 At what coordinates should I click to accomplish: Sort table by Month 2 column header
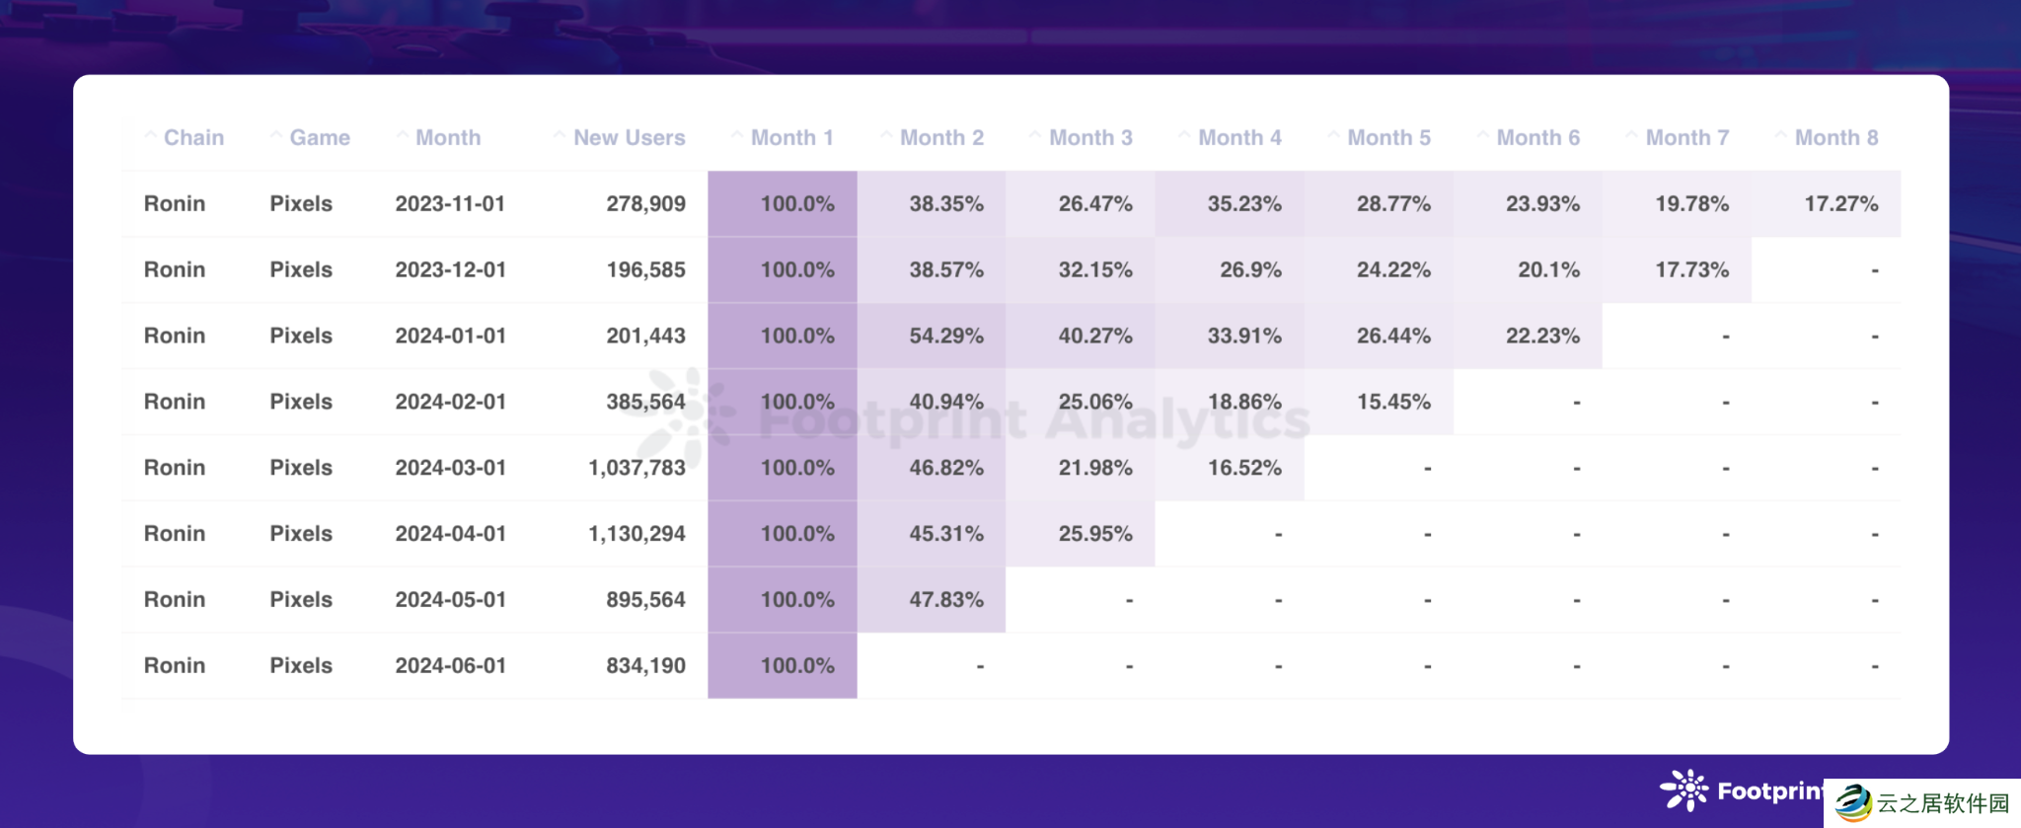click(x=941, y=137)
